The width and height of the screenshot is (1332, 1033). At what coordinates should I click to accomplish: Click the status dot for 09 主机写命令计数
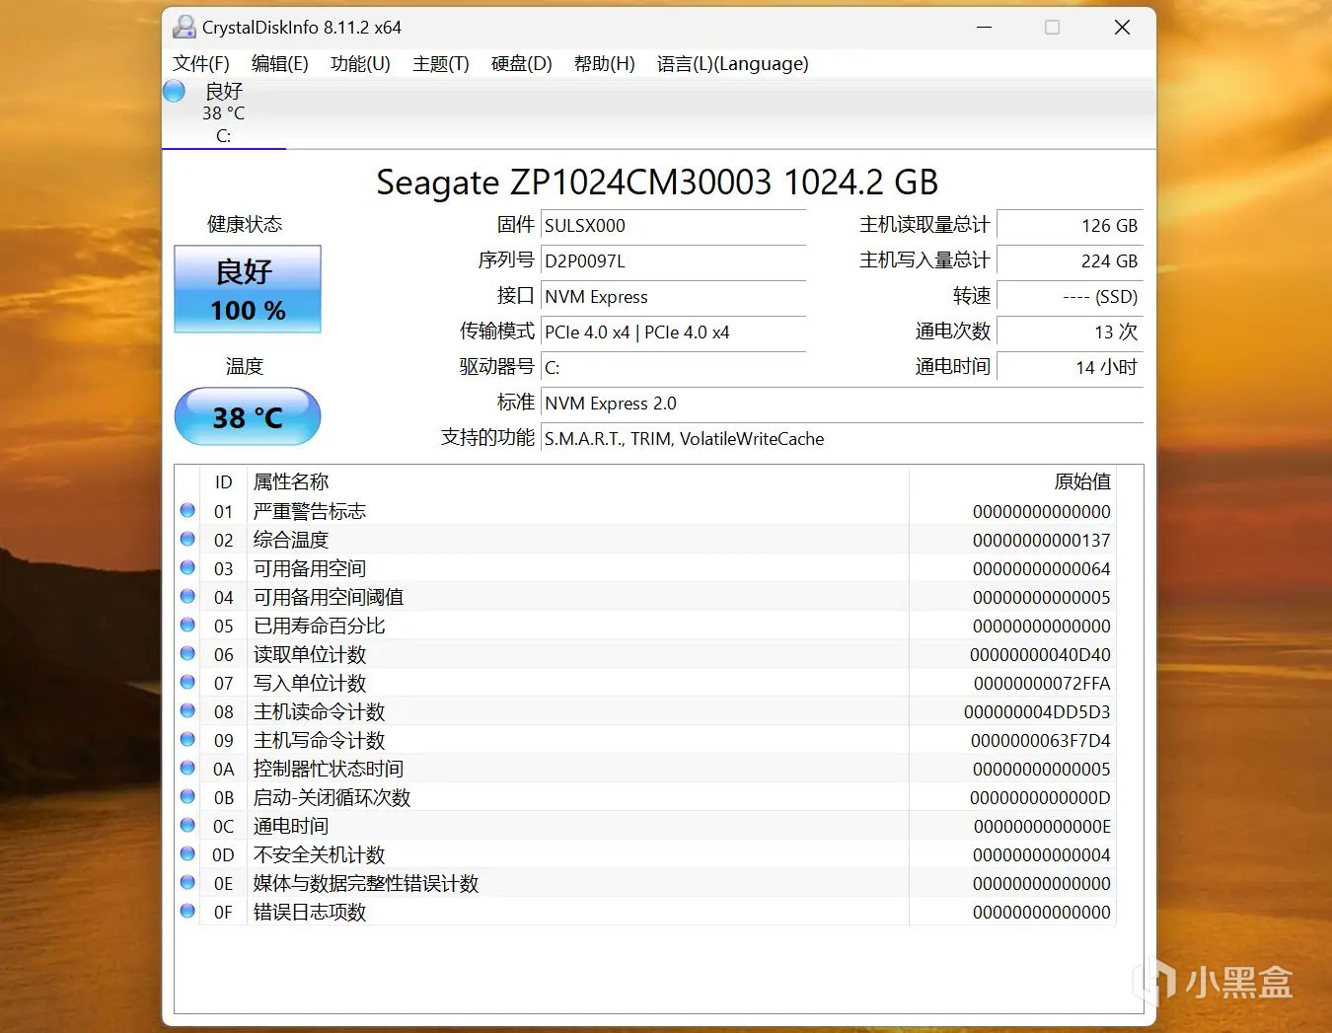[187, 740]
